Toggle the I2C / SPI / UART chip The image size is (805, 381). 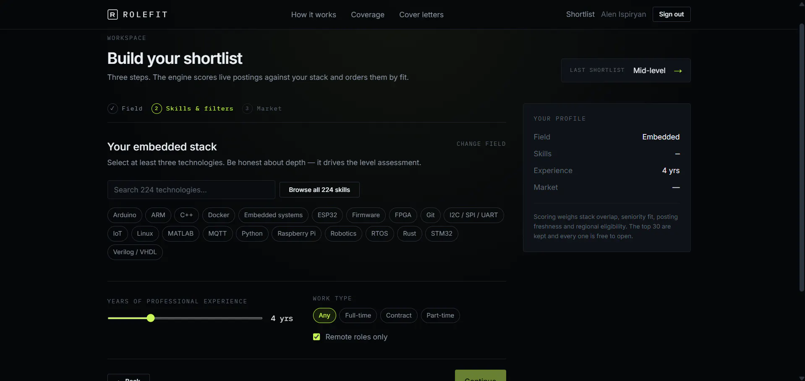474,215
